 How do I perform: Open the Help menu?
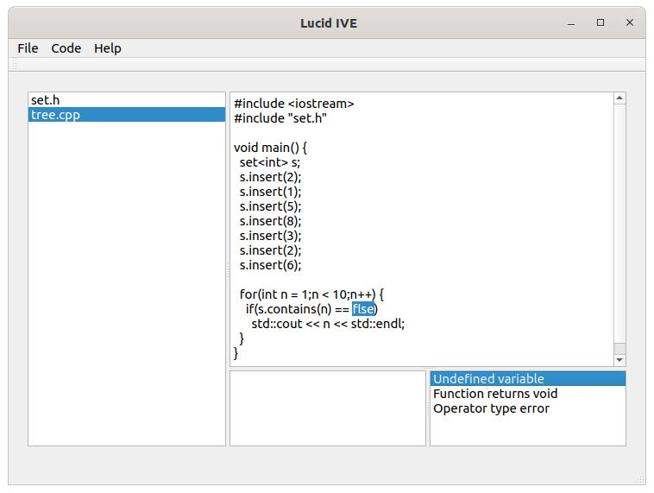[x=107, y=48]
